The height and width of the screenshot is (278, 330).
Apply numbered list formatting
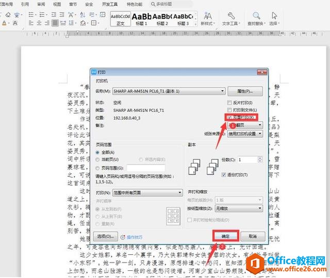pyautogui.click(x=42, y=14)
